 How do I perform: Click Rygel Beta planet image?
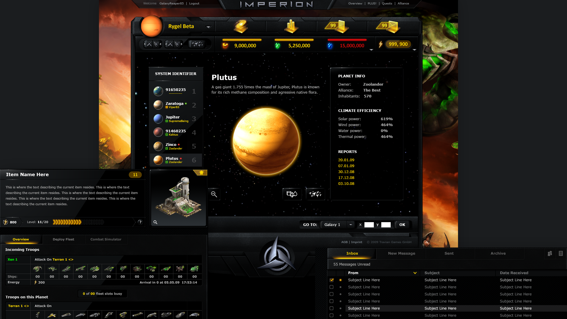[152, 26]
